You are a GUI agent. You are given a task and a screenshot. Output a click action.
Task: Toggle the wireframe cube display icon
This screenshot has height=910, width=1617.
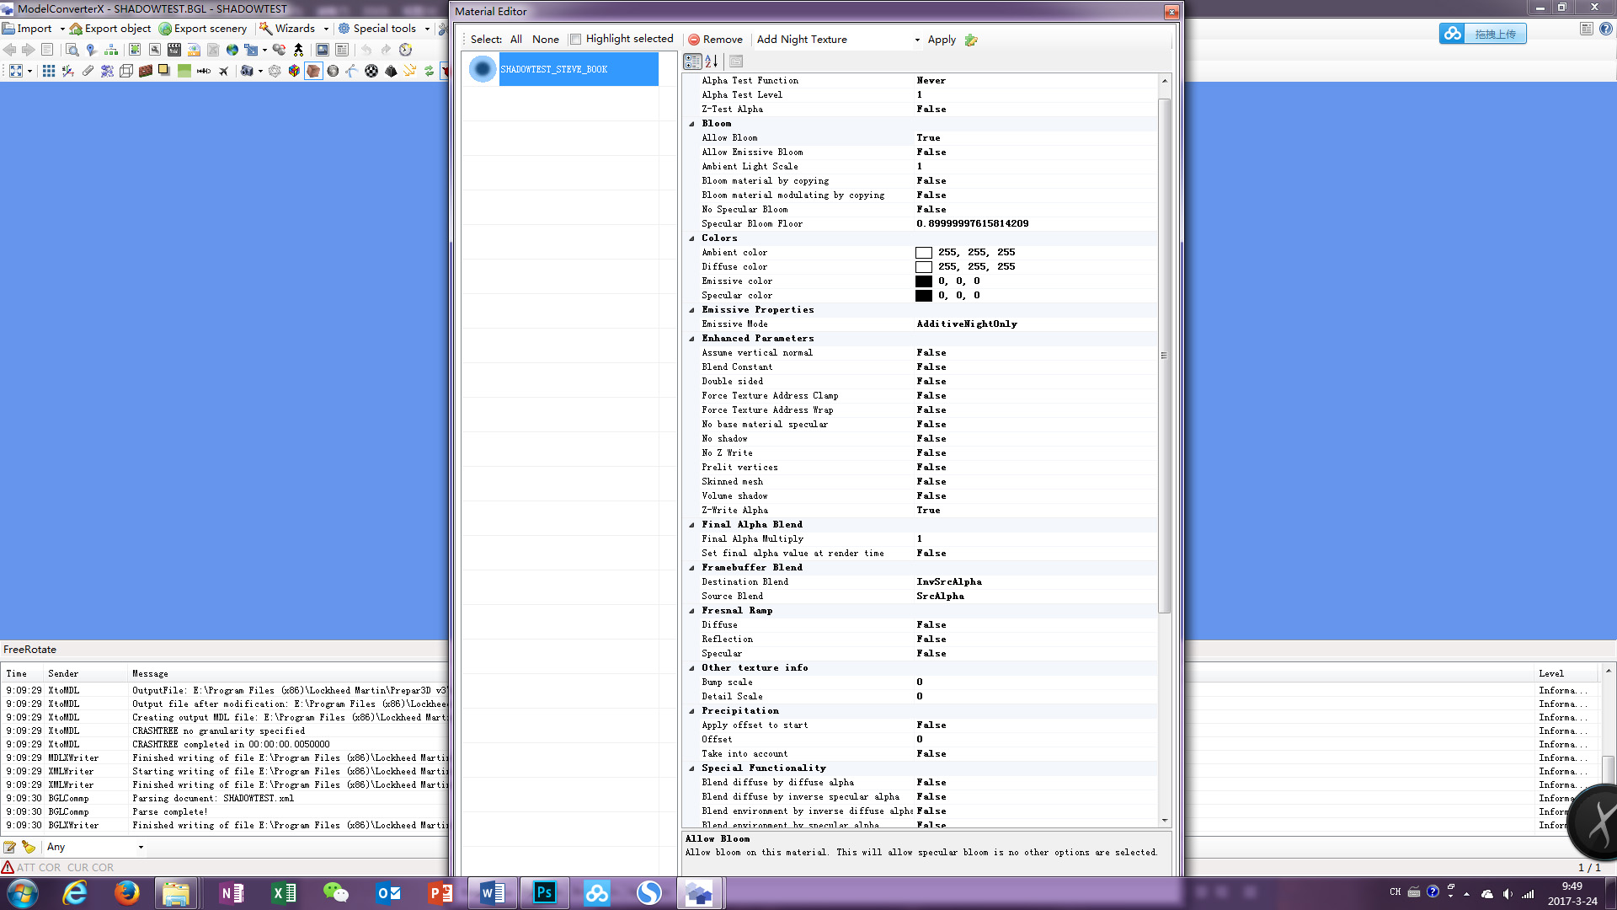coord(126,72)
